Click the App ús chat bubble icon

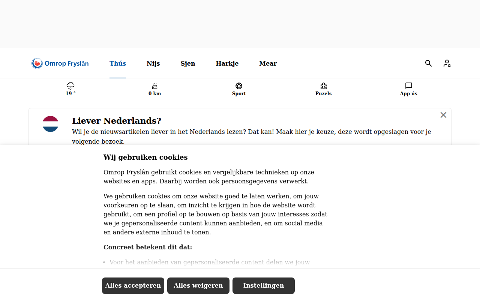click(x=409, y=86)
